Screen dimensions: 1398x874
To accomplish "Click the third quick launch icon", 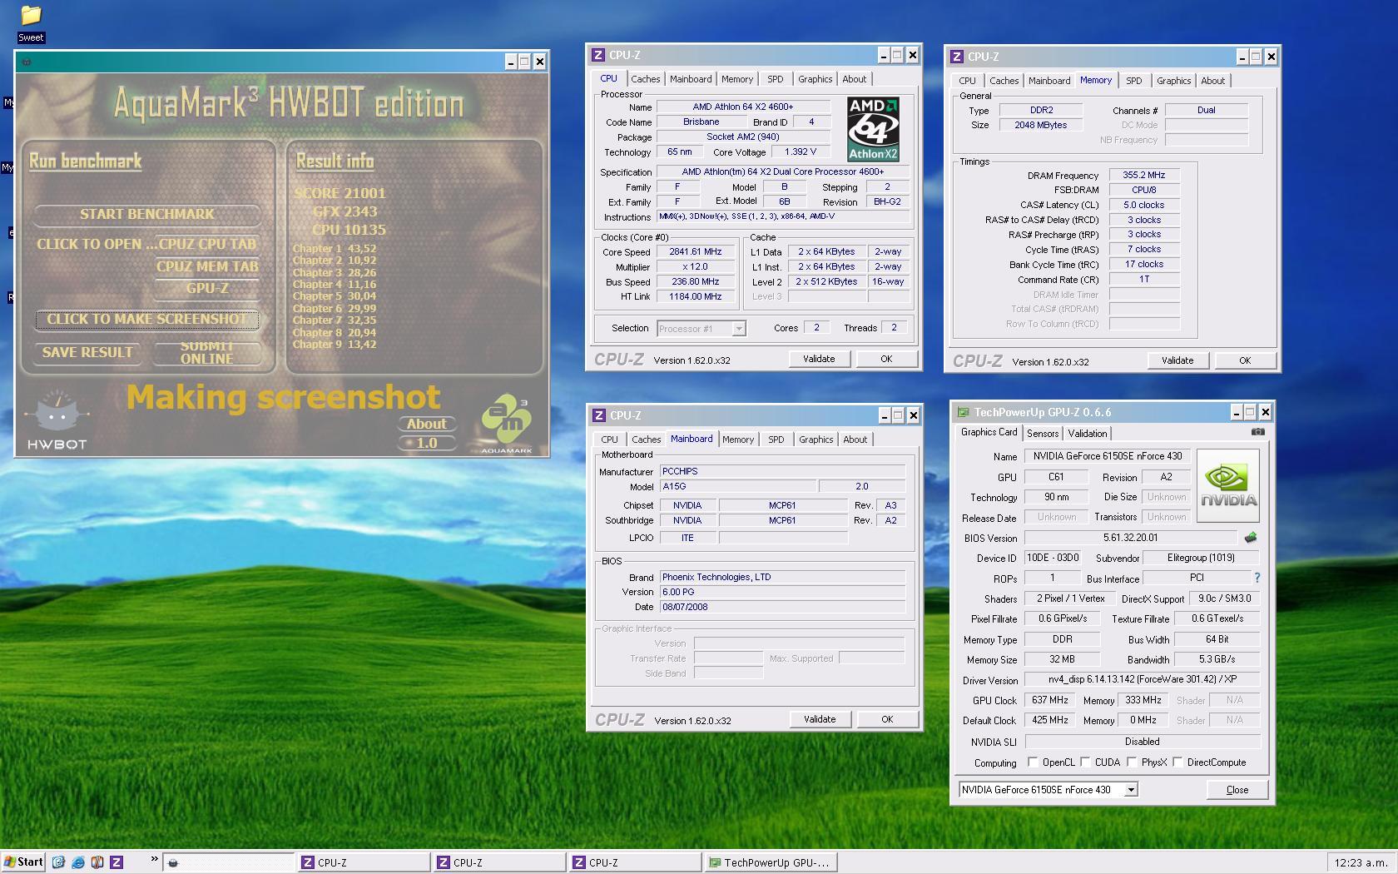I will [x=97, y=862].
